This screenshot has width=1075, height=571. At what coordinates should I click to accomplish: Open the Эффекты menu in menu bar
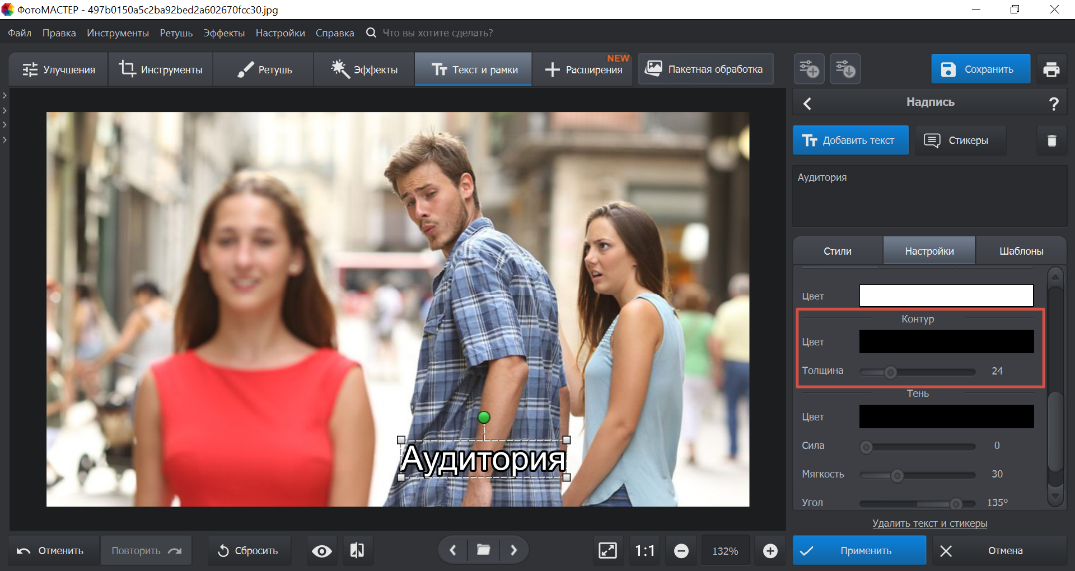[x=224, y=33]
